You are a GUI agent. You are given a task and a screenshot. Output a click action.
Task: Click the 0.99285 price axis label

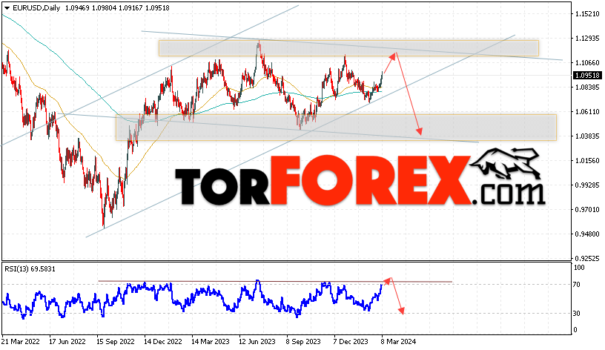[587, 185]
